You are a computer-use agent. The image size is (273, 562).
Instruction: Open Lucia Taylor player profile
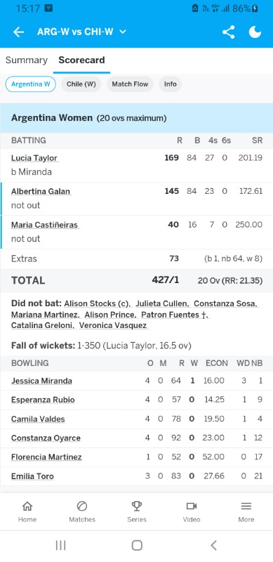(34, 158)
